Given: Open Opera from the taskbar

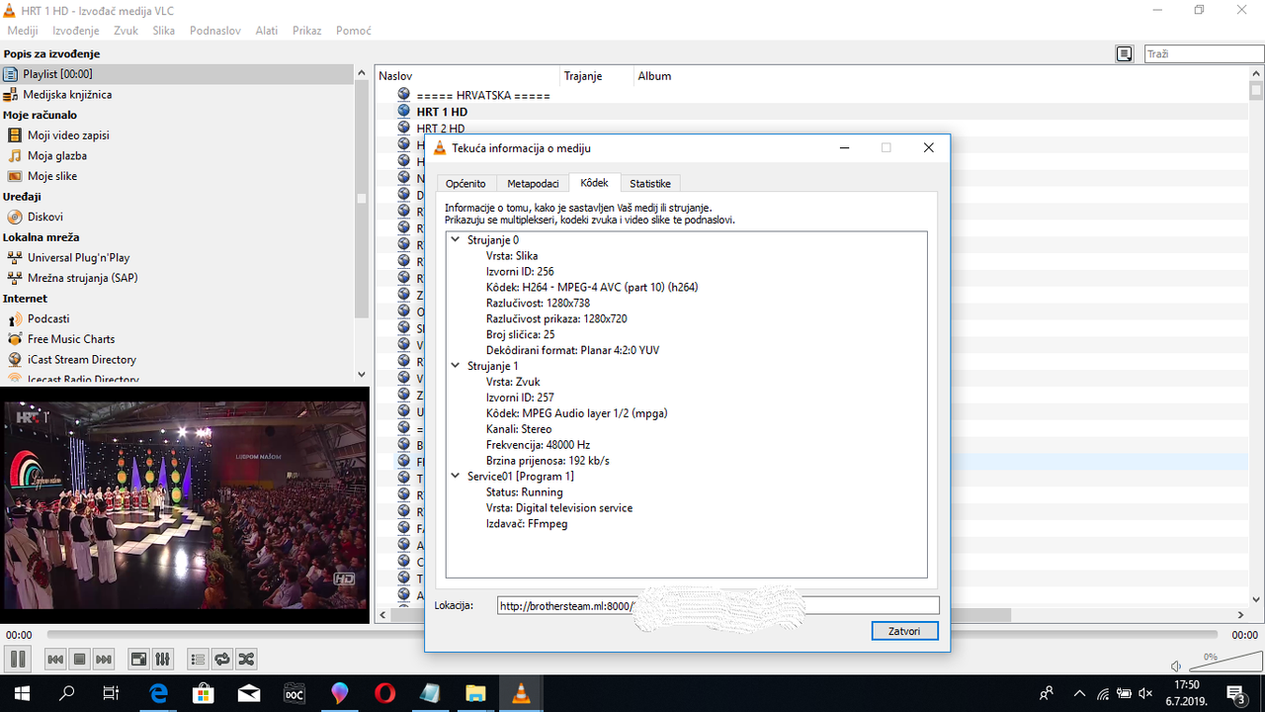Looking at the screenshot, I should click(x=384, y=693).
